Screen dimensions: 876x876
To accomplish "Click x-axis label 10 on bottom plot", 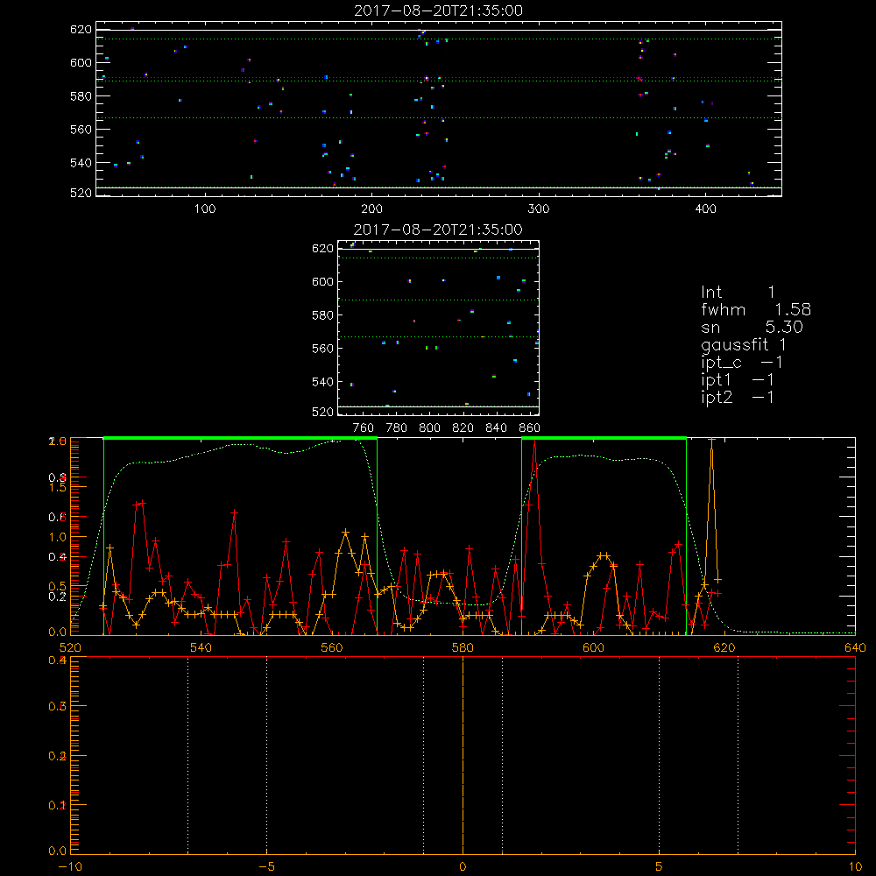I will point(855,867).
